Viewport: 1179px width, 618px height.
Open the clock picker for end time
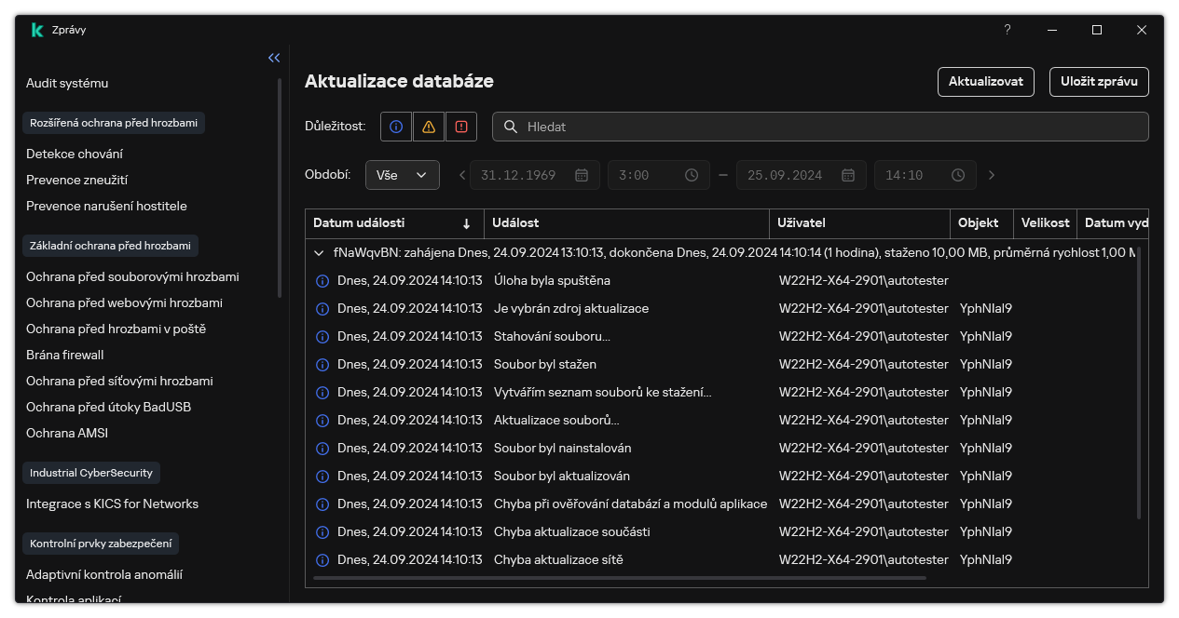tap(958, 175)
